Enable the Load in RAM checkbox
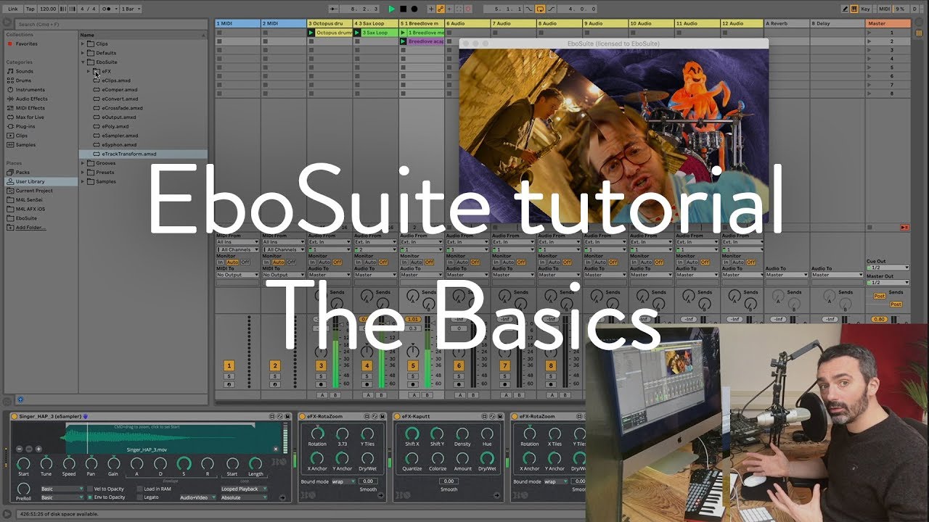This screenshot has width=929, height=522. click(139, 489)
